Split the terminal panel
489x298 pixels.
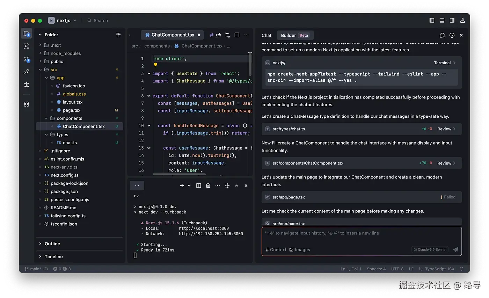[198, 186]
